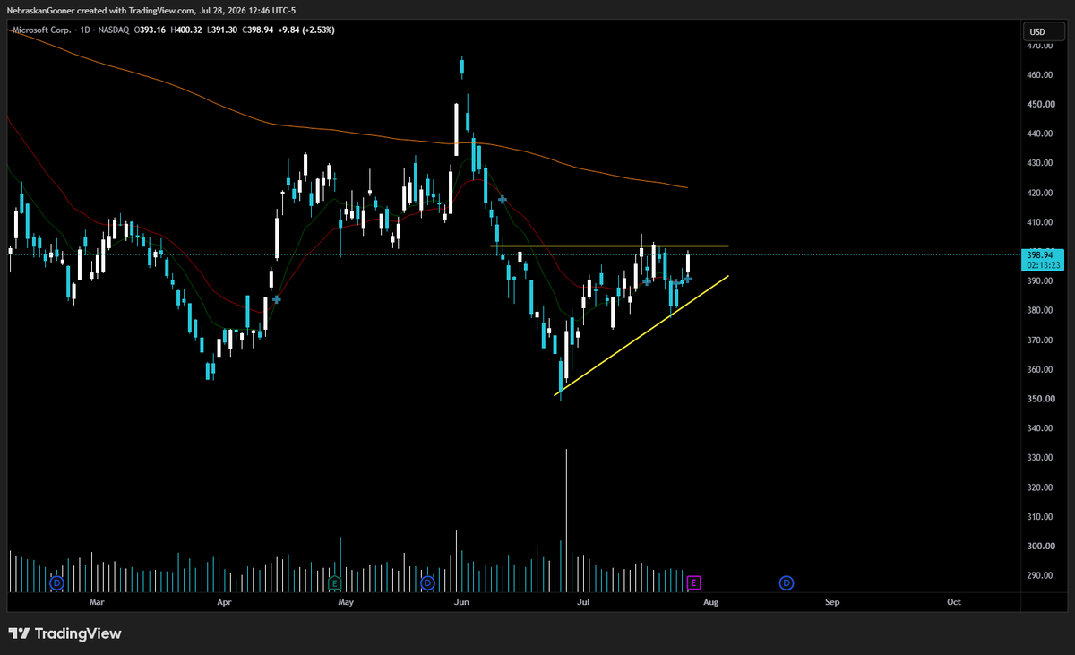
Task: Click the Mar label on time axis
Action: click(98, 603)
